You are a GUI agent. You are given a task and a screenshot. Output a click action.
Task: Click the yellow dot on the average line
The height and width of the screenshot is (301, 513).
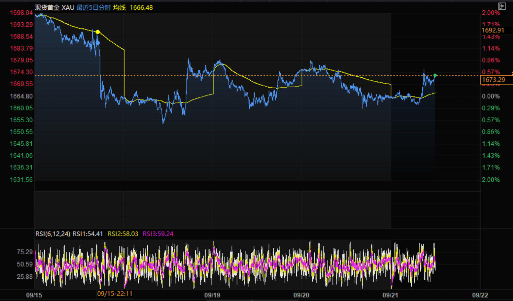point(98,32)
